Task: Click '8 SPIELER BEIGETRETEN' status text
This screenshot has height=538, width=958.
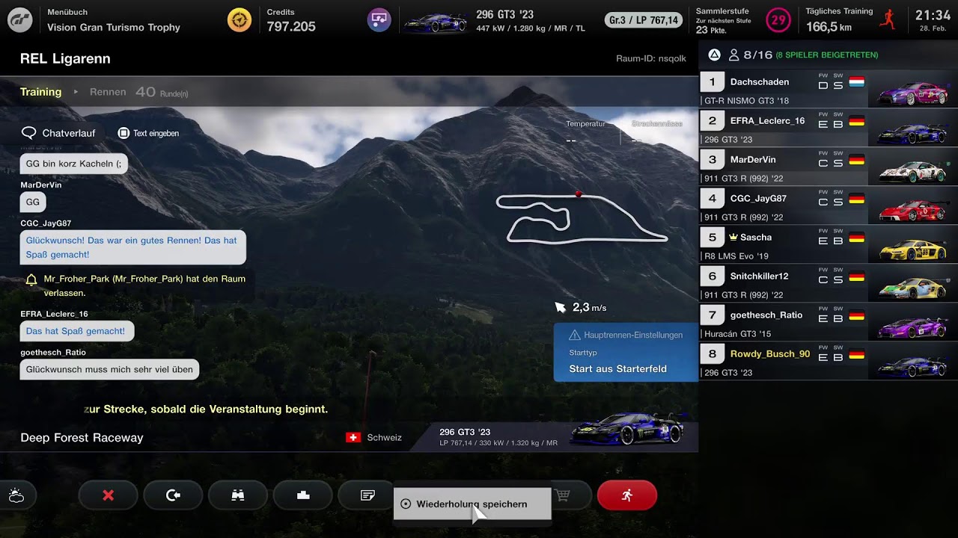Action: coord(826,55)
